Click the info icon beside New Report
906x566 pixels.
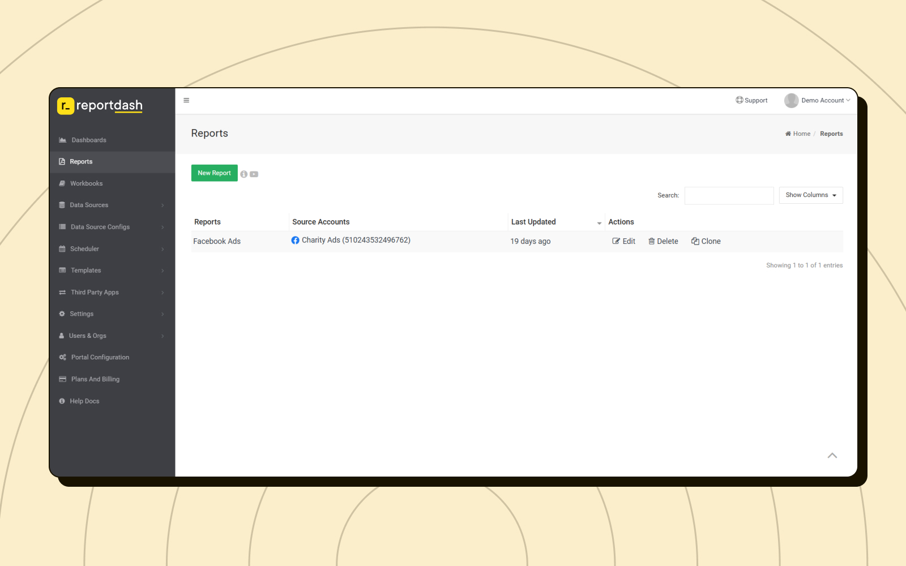(x=244, y=174)
